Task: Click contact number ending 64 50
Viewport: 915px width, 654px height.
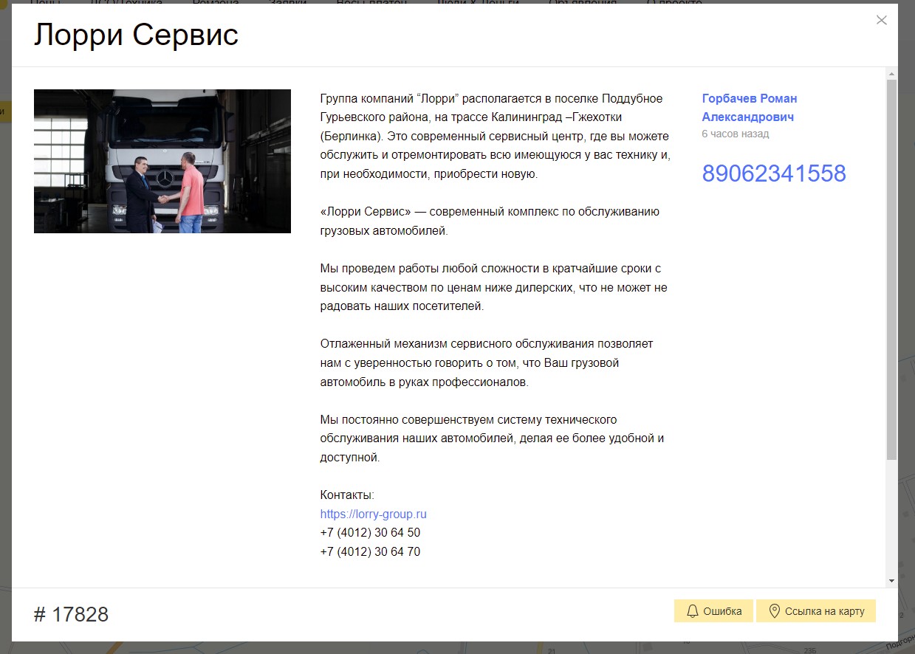Action: [x=370, y=532]
